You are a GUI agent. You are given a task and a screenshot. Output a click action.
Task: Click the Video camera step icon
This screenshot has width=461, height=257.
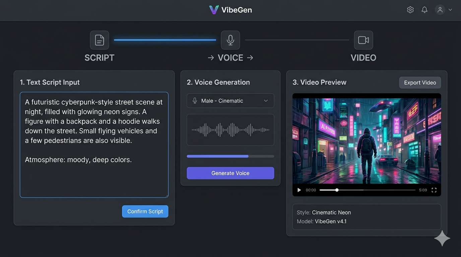coord(363,40)
